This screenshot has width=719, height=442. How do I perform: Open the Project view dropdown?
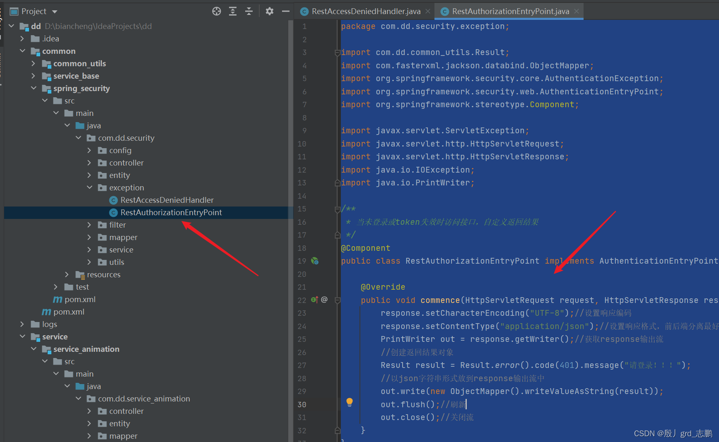(55, 12)
